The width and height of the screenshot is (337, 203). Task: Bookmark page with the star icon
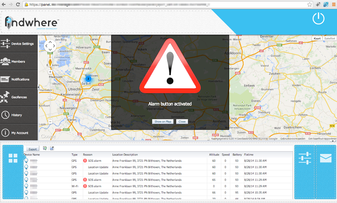pyautogui.click(x=309, y=4)
